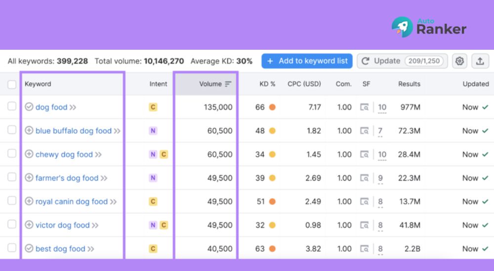This screenshot has height=271, width=494.
Task: Click orange KD dot for best dog food (63)
Action: click(x=272, y=249)
